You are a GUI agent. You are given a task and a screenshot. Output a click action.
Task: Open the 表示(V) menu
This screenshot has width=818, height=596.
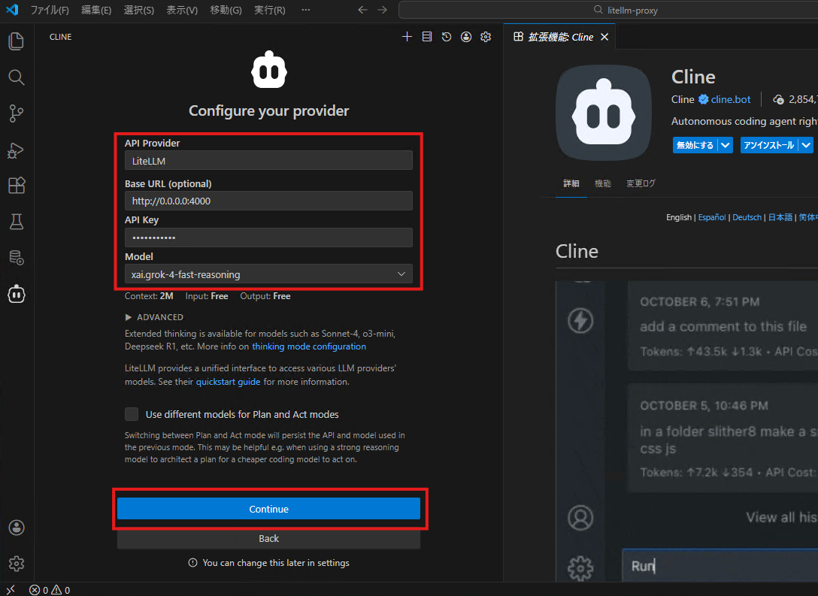[182, 10]
